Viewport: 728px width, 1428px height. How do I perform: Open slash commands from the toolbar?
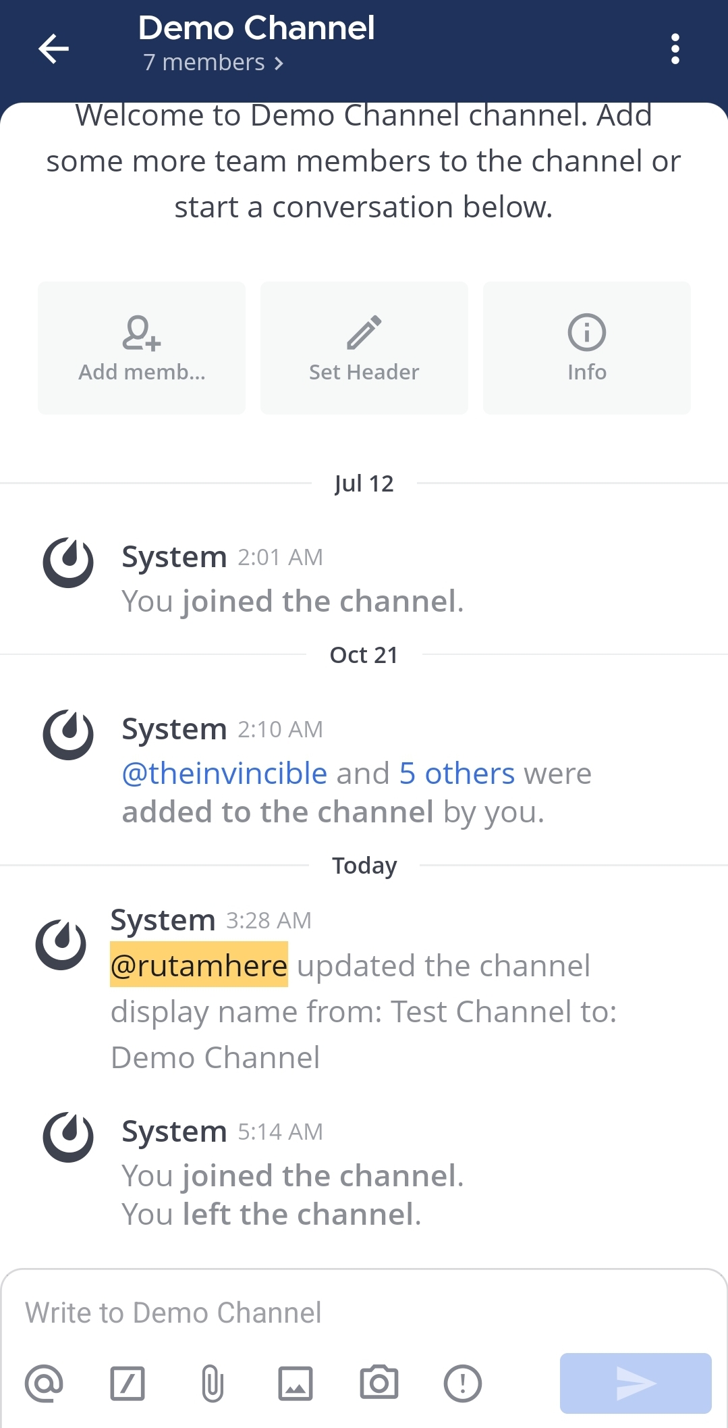point(128,1383)
